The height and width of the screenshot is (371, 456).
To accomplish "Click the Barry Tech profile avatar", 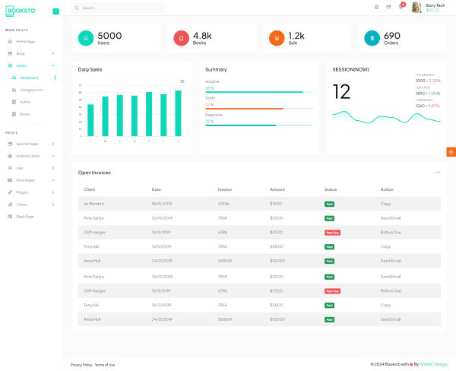I will tap(416, 8).
